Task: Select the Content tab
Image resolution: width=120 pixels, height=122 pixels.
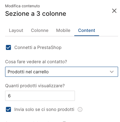Action: (x=87, y=30)
